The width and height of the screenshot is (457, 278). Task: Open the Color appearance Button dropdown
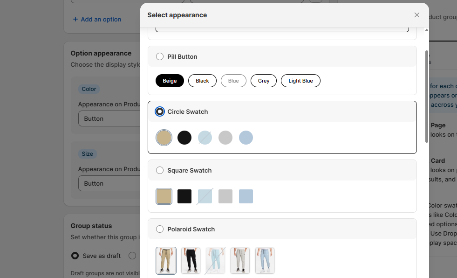pyautogui.click(x=109, y=119)
